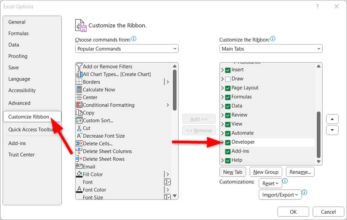Click the Delete Sheet Rows icon
Image resolution: width=347 pixels, height=220 pixels.
click(79, 159)
